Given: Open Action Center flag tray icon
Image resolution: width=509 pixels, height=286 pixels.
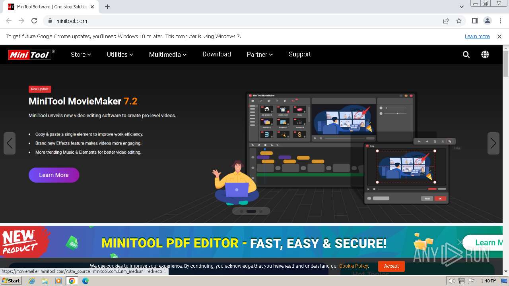Looking at the screenshot, I should [x=471, y=281].
